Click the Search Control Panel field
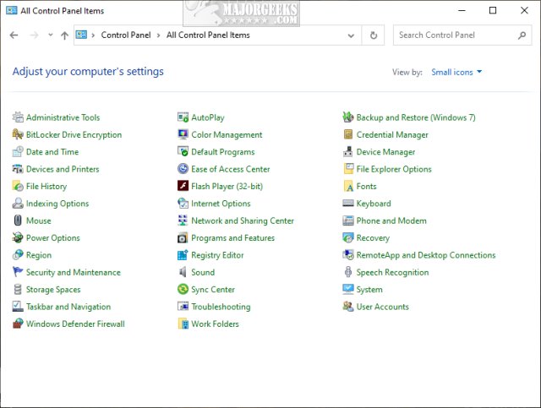Image resolution: width=541 pixels, height=408 pixels. [x=455, y=35]
